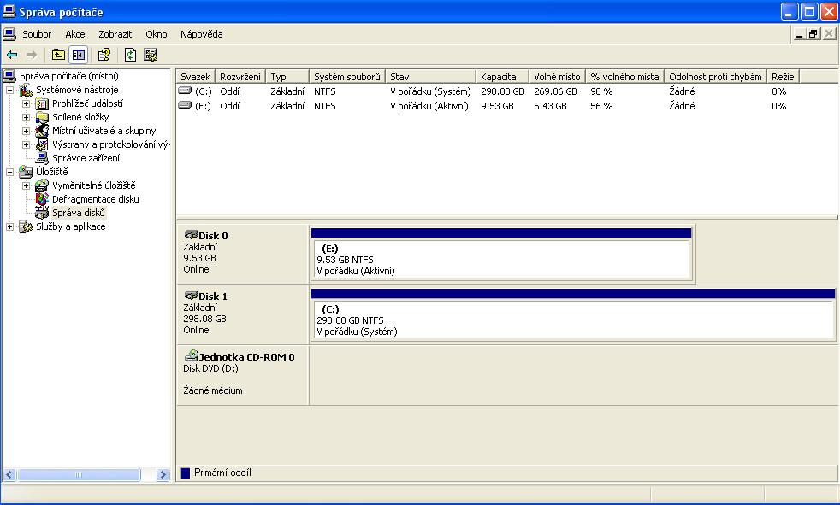Click the Primární oddíl legend color swatch
Screen dimensions: 840x505
[186, 473]
